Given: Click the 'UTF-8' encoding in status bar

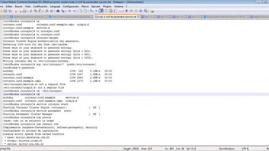Looking at the screenshot, I should [x=245, y=148].
